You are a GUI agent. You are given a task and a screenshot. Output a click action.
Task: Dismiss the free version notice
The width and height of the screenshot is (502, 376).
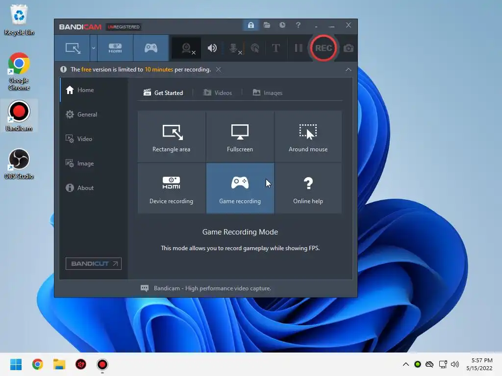tap(218, 70)
